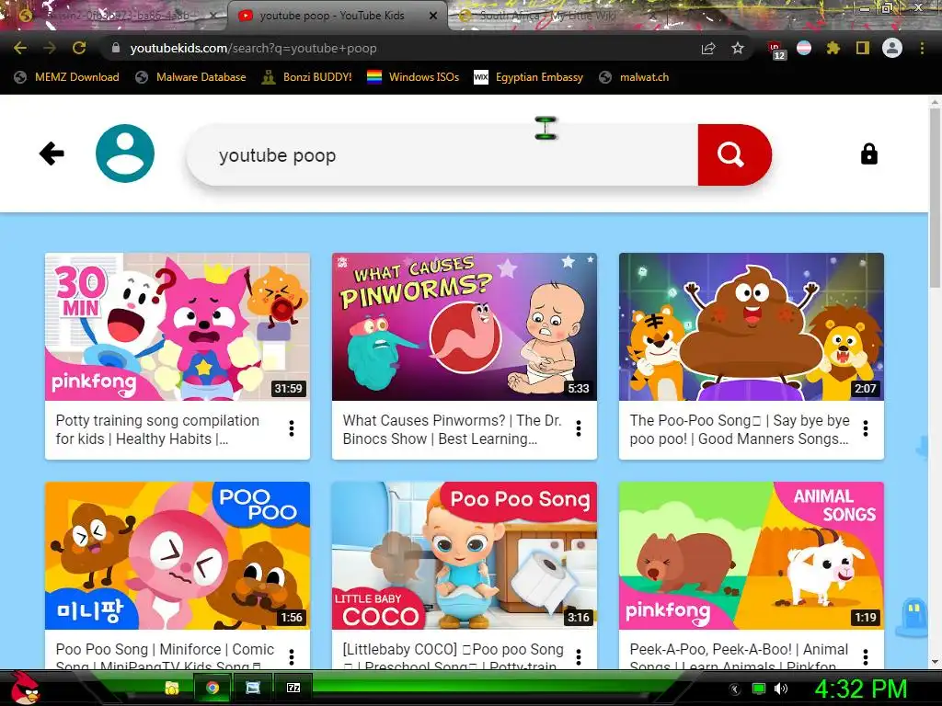Open the Malware Database bookmark
Viewport: 942px width, 706px height.
tap(191, 77)
